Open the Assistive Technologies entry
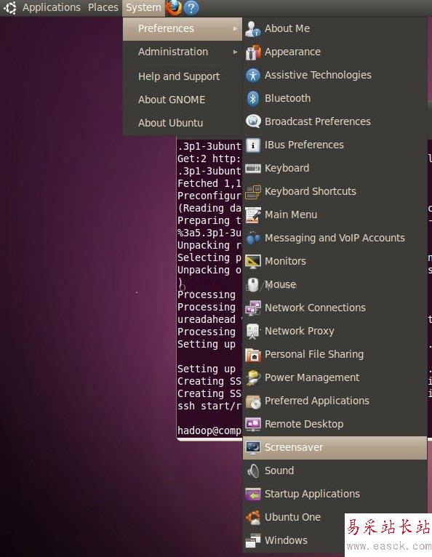Screen dimensions: 432x557 point(335,76)
